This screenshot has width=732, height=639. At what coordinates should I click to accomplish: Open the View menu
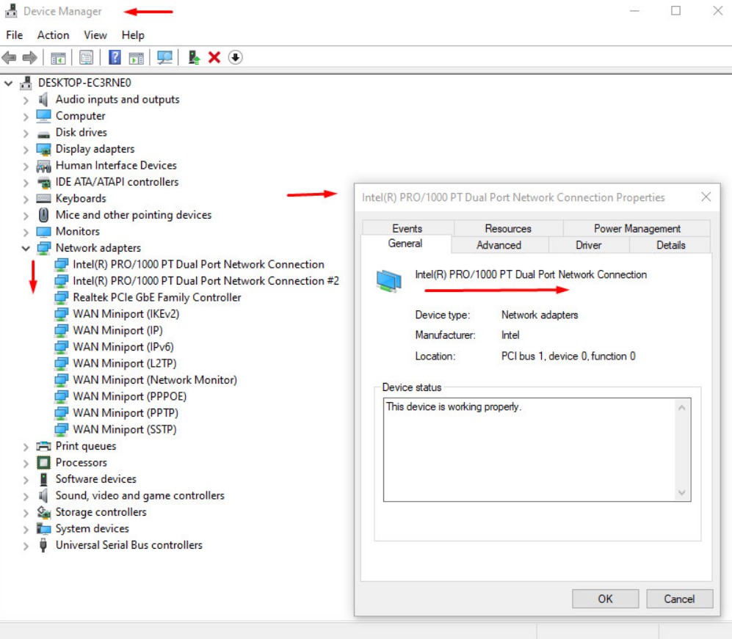95,35
